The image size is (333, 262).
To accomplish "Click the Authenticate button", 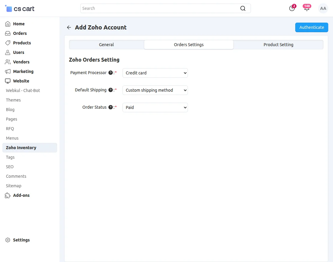I will pos(312,27).
